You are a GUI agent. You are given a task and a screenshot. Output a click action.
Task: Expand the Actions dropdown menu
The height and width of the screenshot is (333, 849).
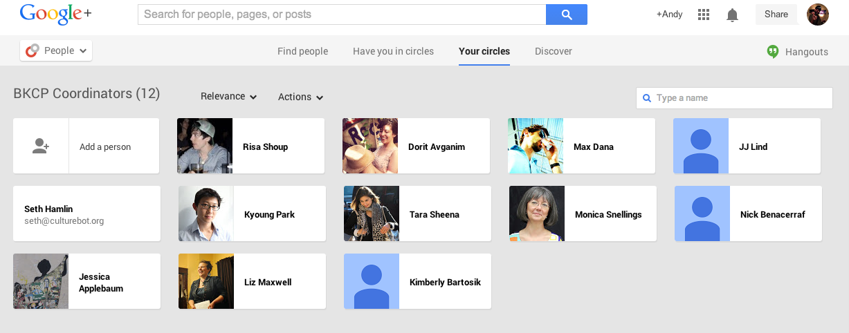coord(300,97)
